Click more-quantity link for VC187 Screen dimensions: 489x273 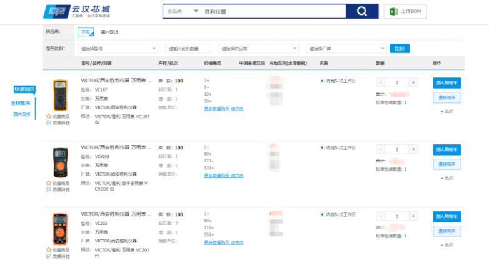pos(224,109)
